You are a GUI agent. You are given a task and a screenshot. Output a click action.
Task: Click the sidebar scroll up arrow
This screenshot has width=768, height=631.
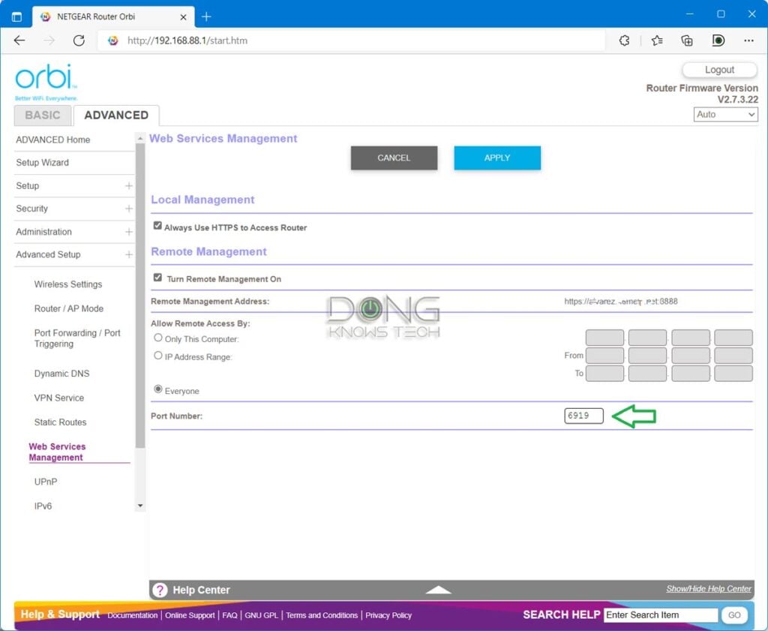pyautogui.click(x=140, y=139)
